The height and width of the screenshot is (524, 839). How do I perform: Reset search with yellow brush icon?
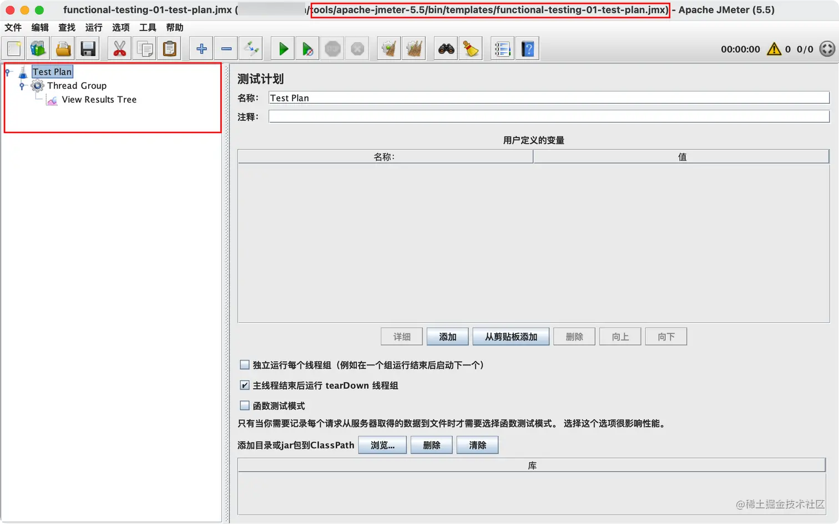tap(471, 49)
